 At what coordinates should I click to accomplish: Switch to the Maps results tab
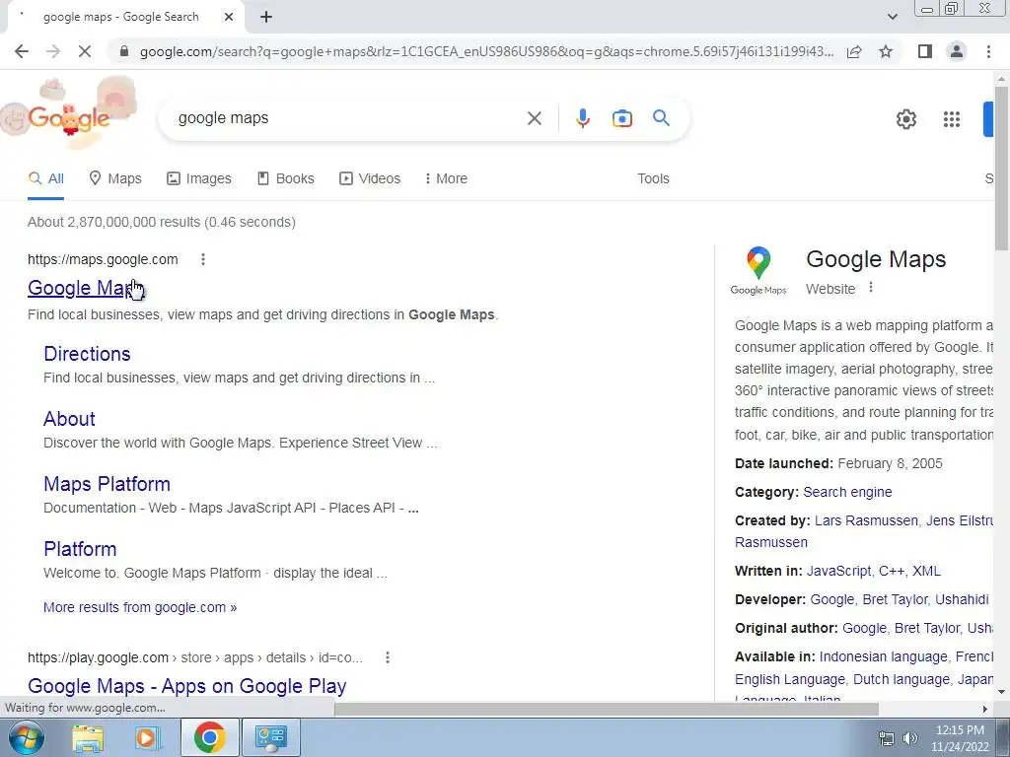115,179
